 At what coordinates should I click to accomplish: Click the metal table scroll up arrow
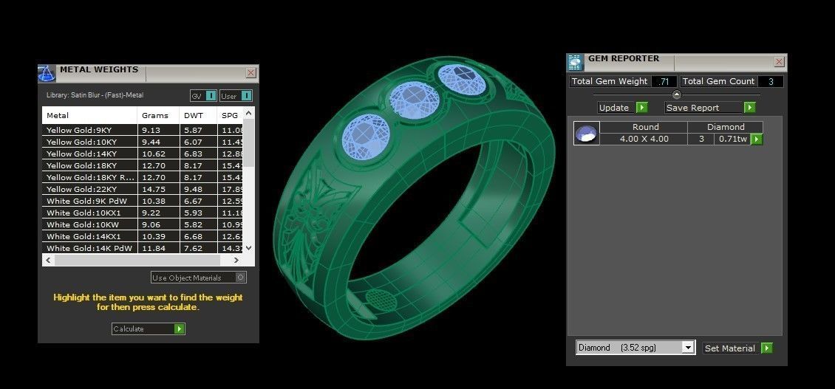click(x=249, y=114)
